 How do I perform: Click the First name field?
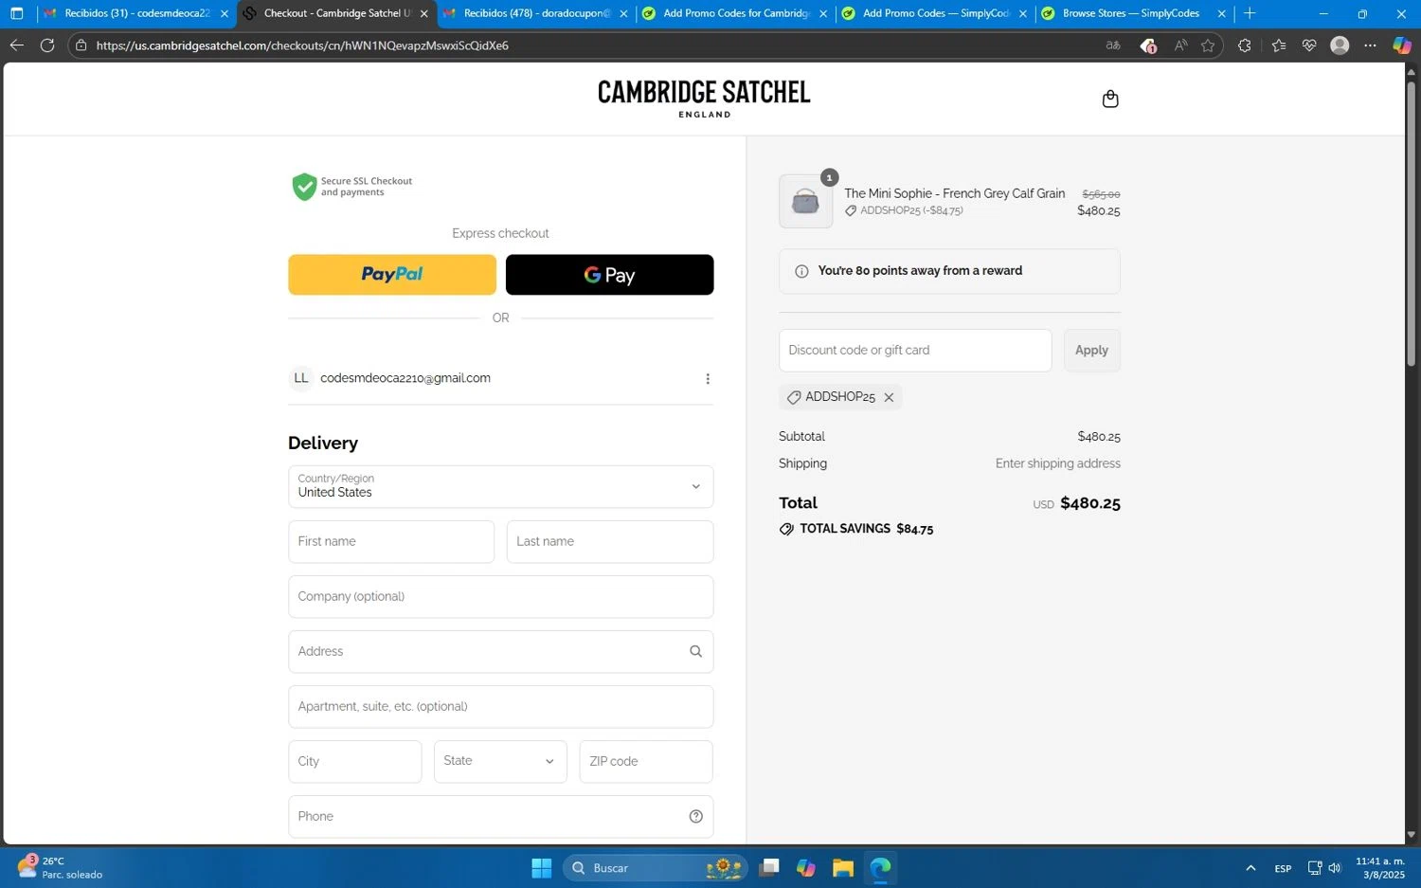point(391,542)
